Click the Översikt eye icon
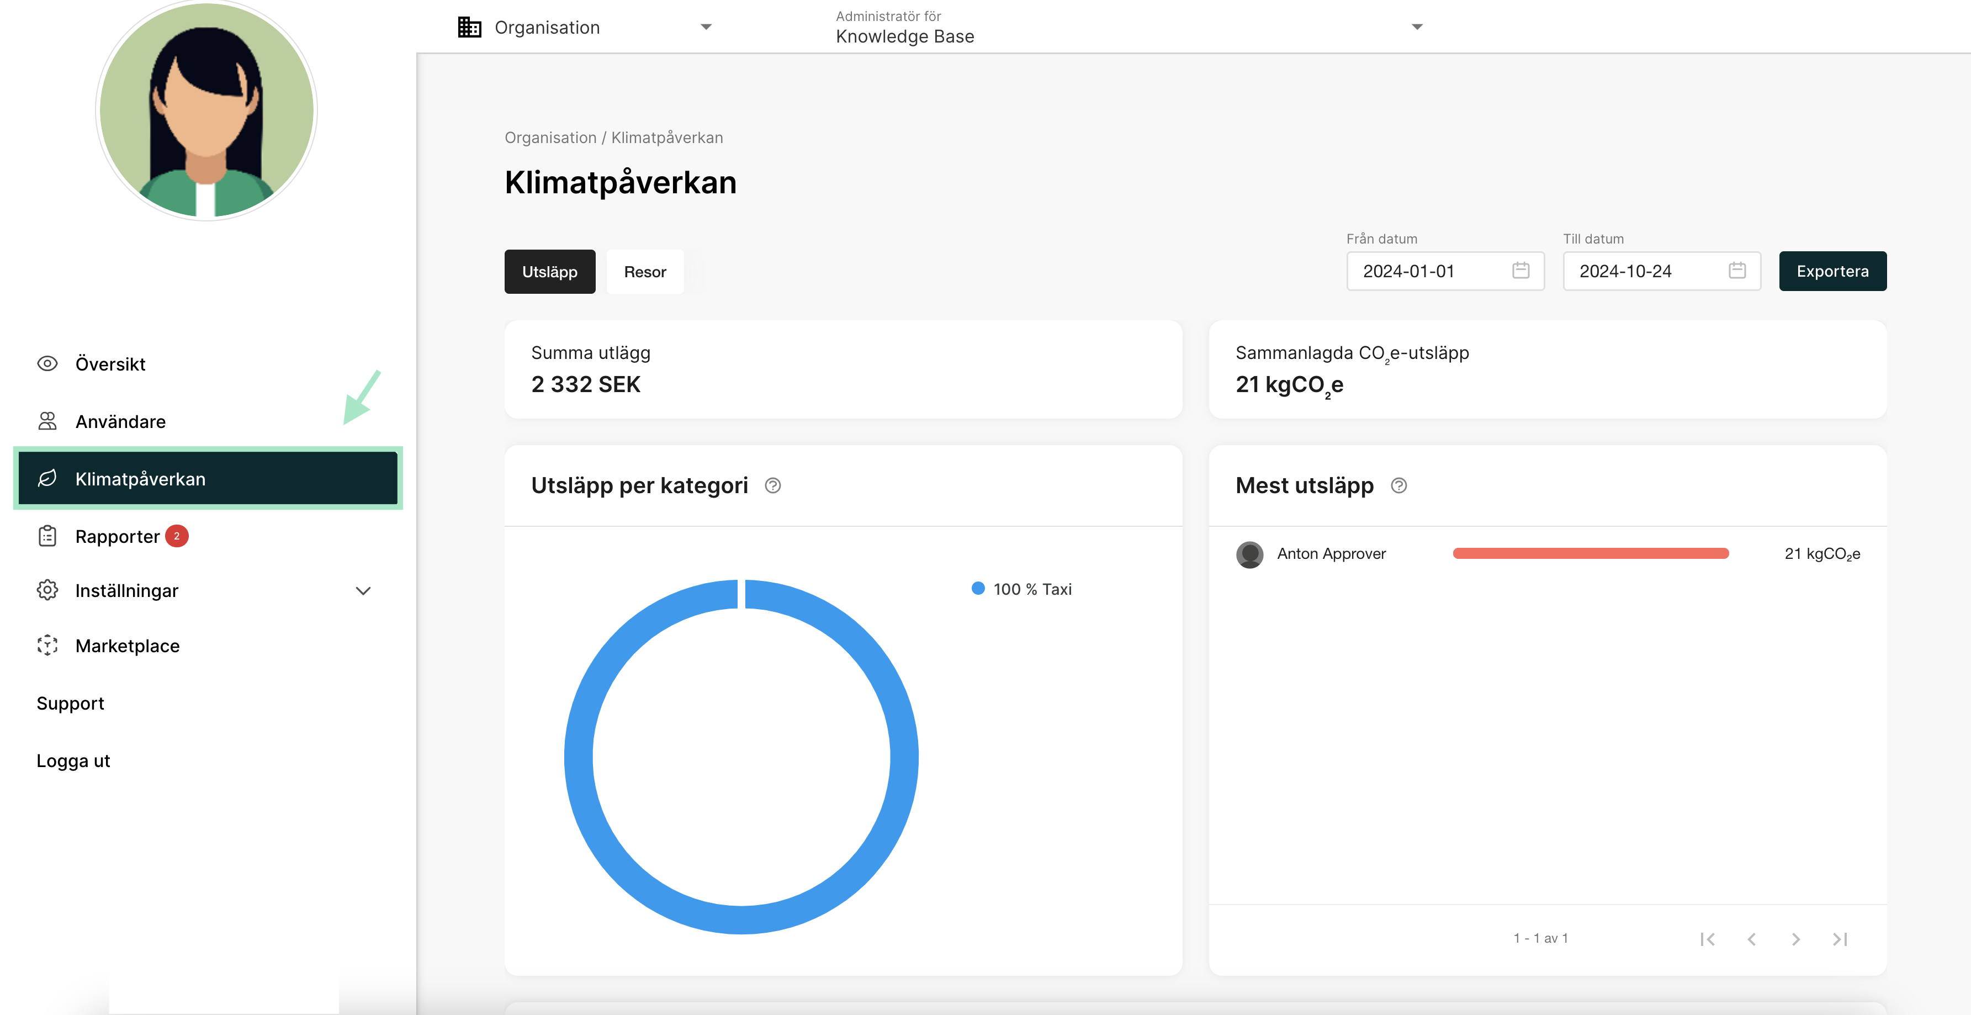The width and height of the screenshot is (1971, 1015). click(x=47, y=363)
